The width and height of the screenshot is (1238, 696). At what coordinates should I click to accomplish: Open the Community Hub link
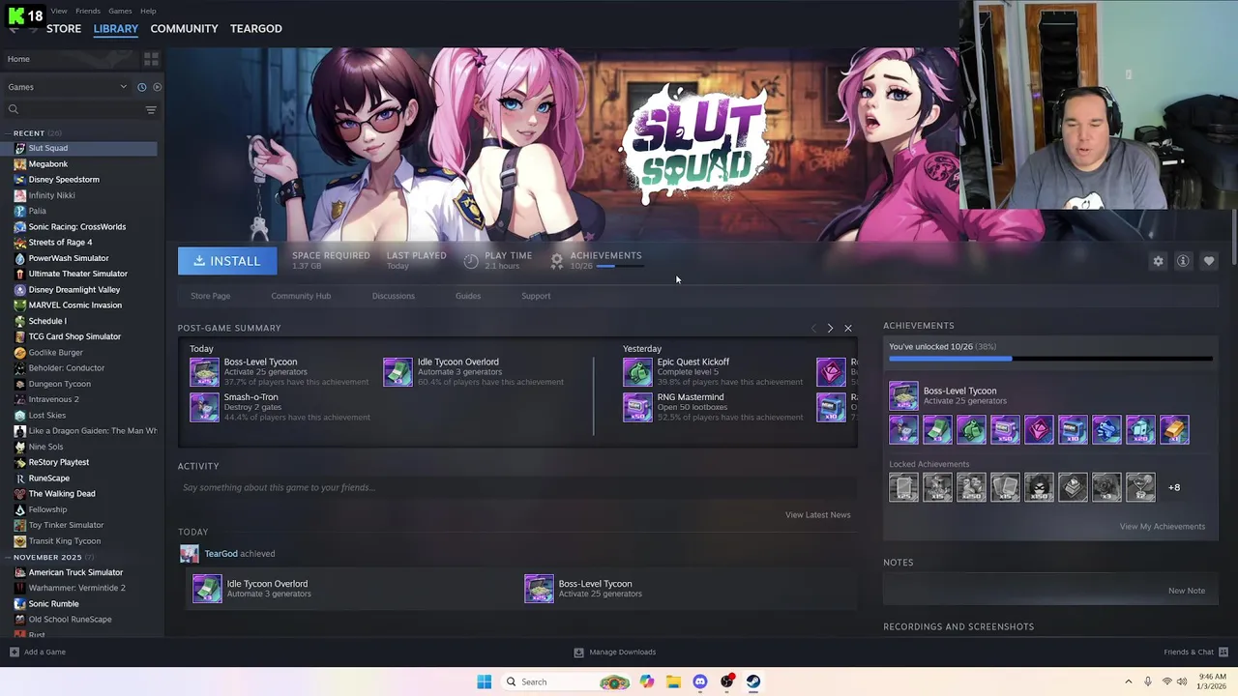click(x=301, y=296)
